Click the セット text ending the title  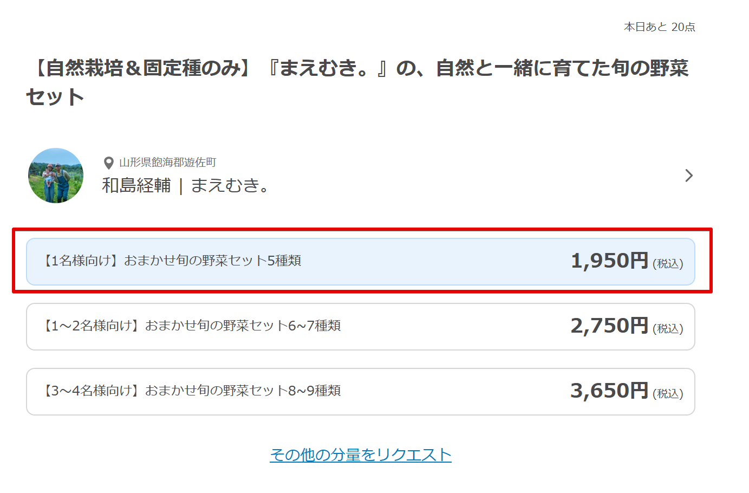coord(55,98)
